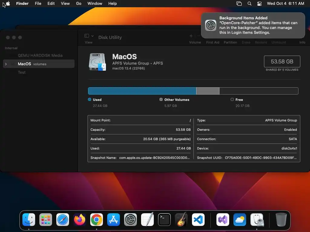
Task: Select the MacOS volumes sidebar row
Action: click(39, 64)
